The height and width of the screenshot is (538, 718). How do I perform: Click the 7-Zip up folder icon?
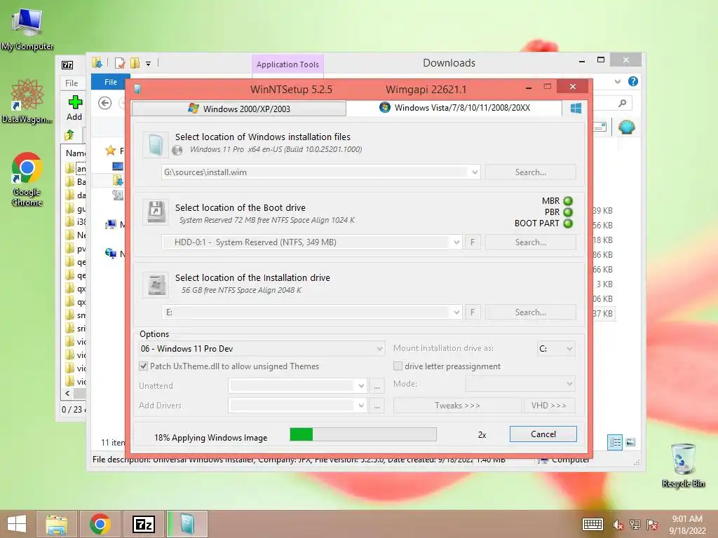[x=69, y=135]
